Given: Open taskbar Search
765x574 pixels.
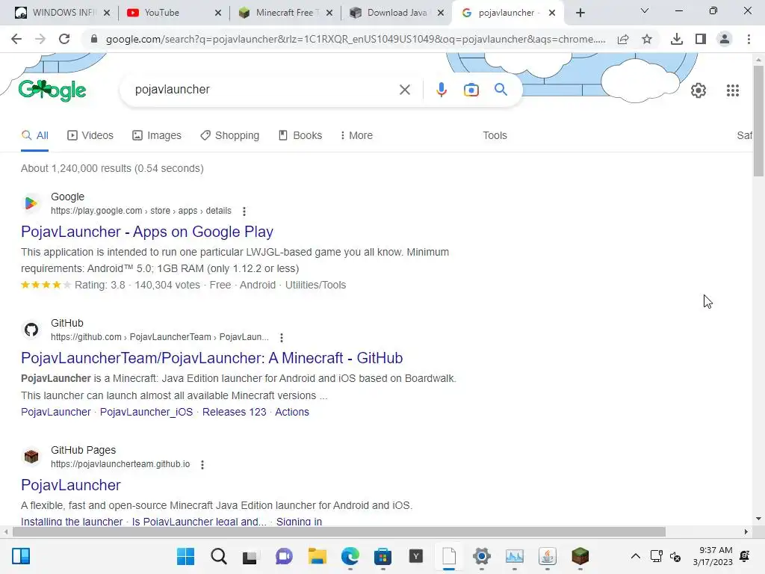Looking at the screenshot, I should click(219, 556).
